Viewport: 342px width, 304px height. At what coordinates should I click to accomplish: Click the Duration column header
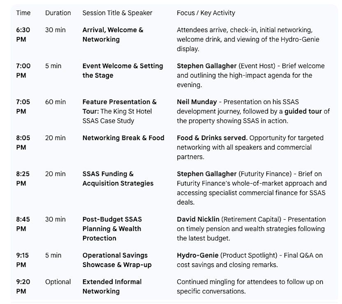58,13
